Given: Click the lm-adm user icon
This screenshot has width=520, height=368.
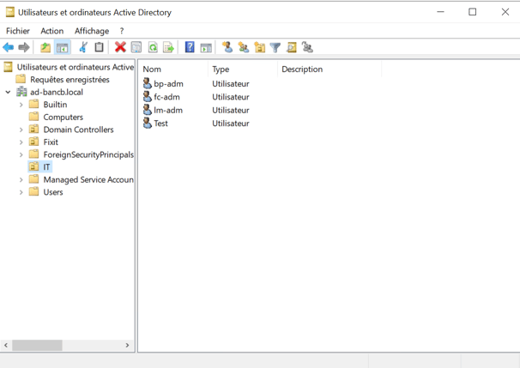Looking at the screenshot, I should click(x=148, y=110).
